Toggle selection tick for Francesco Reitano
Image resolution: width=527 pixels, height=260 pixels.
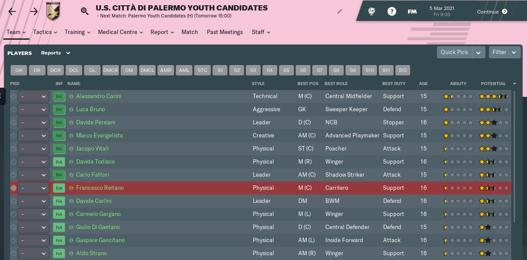(x=14, y=188)
